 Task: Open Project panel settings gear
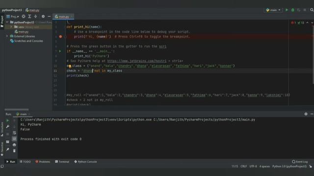point(43,17)
